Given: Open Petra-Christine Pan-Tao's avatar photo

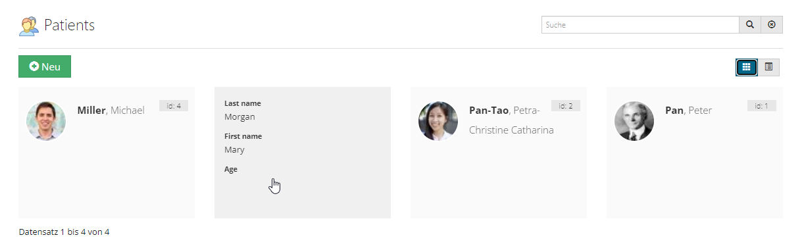Looking at the screenshot, I should point(438,121).
